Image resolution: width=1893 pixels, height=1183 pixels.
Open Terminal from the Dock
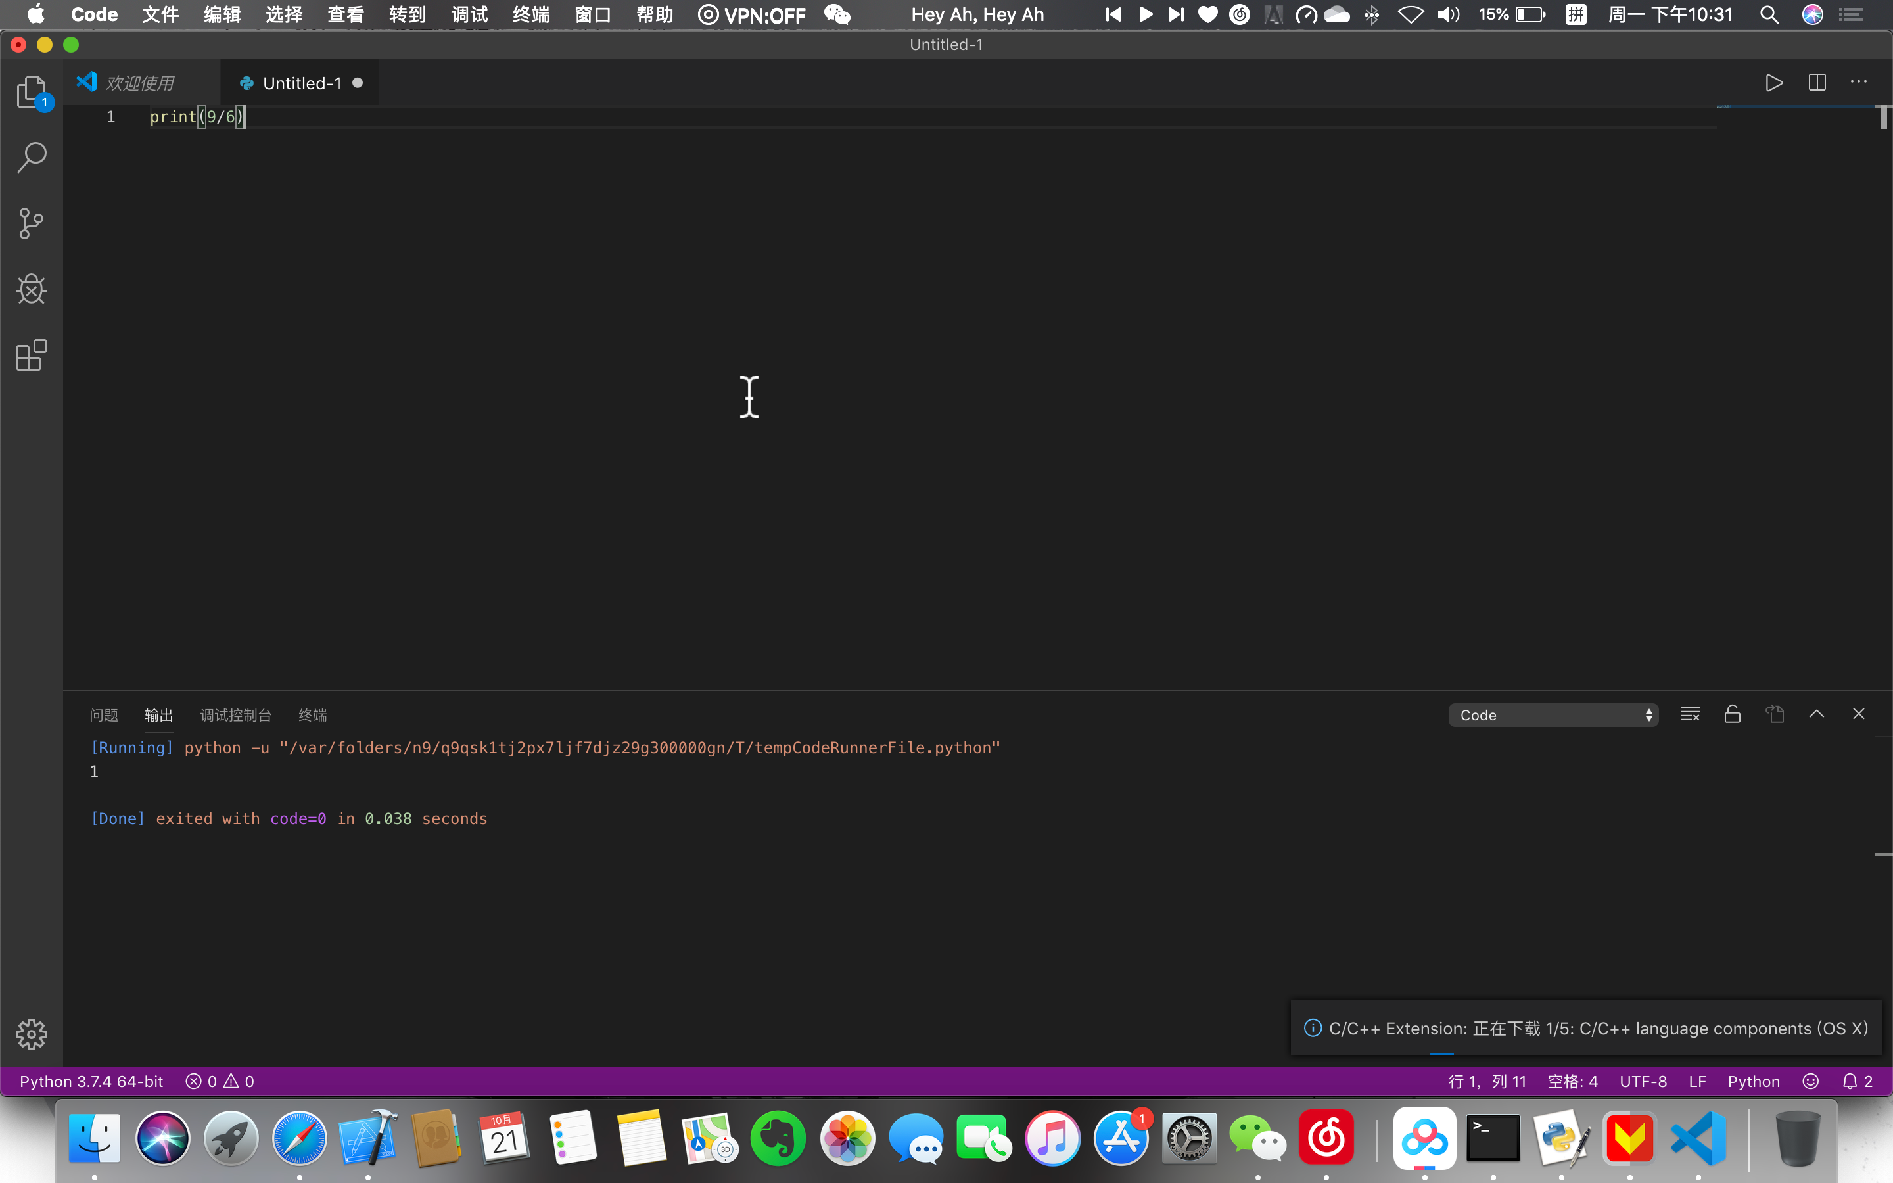[x=1493, y=1138]
